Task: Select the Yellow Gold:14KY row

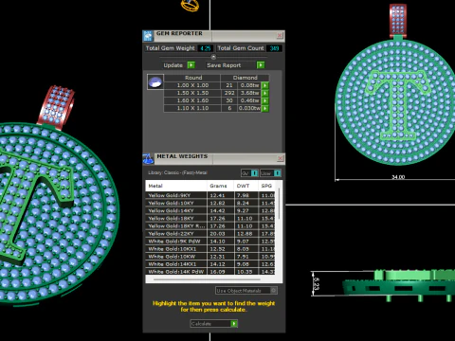Action: (x=210, y=210)
